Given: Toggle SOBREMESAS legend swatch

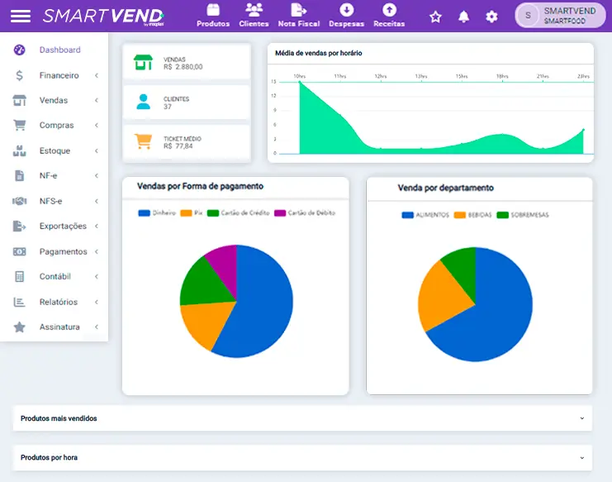Looking at the screenshot, I should click(503, 215).
